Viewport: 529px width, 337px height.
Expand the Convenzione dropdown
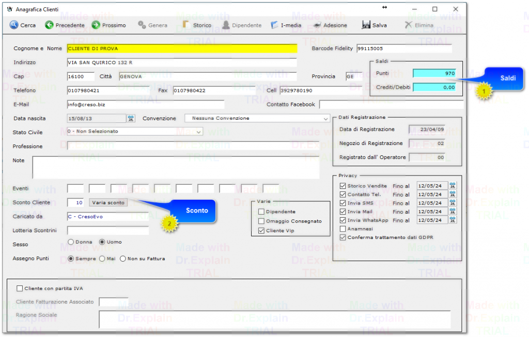coord(325,119)
